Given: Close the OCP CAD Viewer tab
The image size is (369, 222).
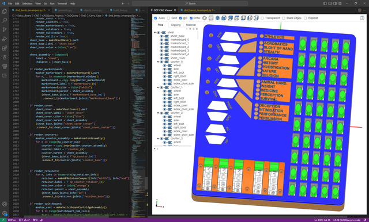Looking at the screenshot, I should click(x=175, y=10).
